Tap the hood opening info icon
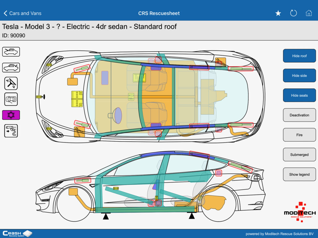318x238 pixels. [x=11, y=52]
